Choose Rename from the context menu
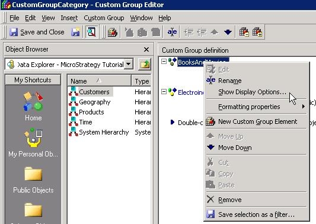 [x=230, y=81]
